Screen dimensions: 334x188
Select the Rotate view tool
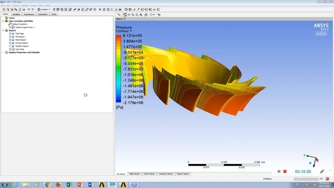pos(125,15)
